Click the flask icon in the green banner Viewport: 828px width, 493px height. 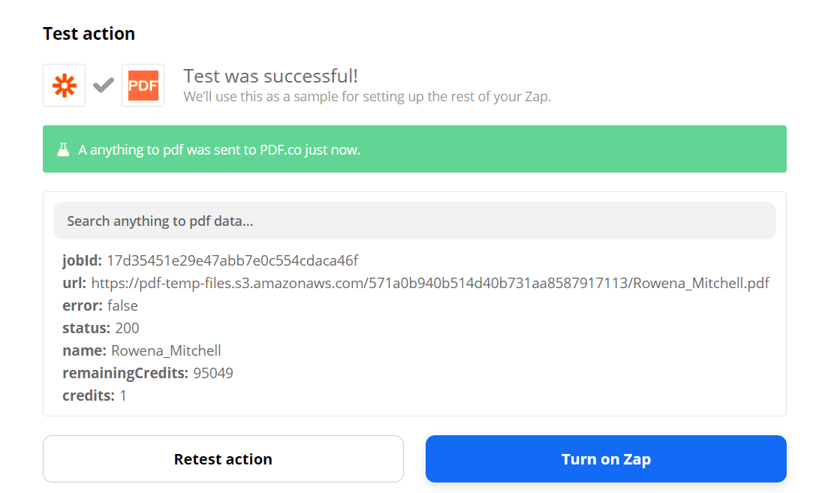tap(64, 149)
